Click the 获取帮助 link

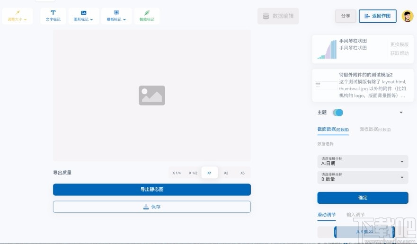tap(399, 53)
